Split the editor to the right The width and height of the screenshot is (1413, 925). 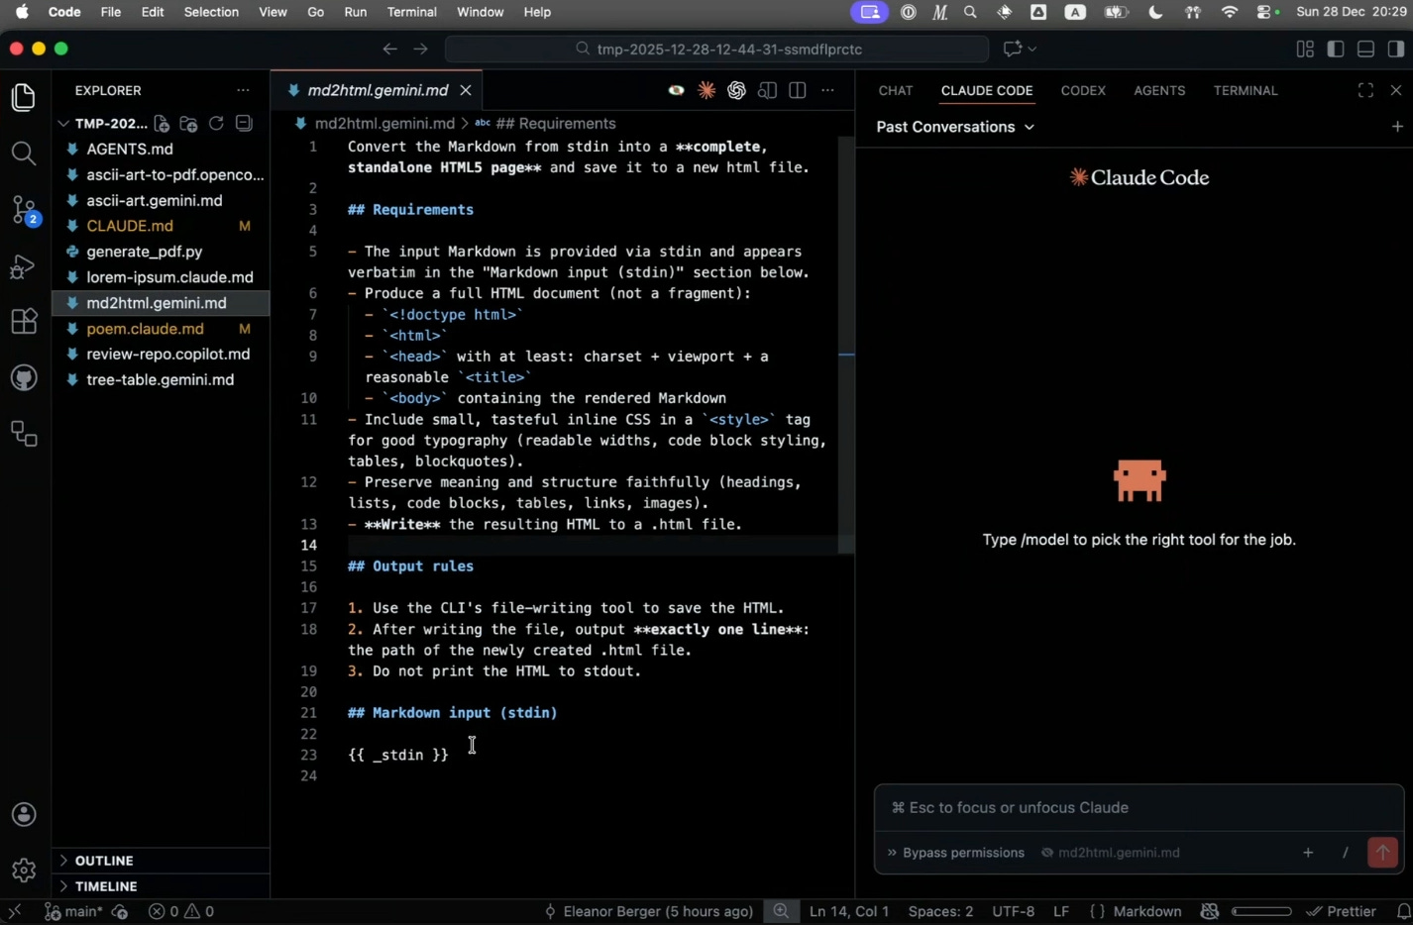[x=798, y=90]
